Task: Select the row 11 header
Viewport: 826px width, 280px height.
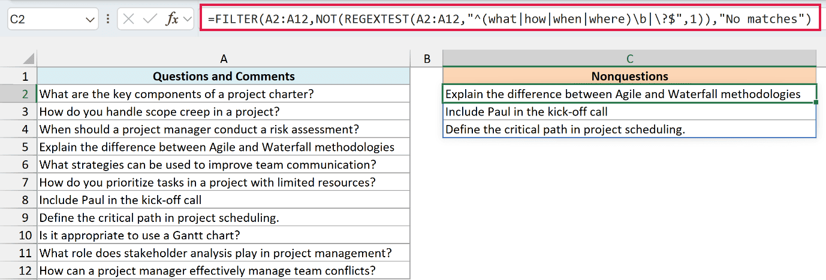Action: point(19,252)
